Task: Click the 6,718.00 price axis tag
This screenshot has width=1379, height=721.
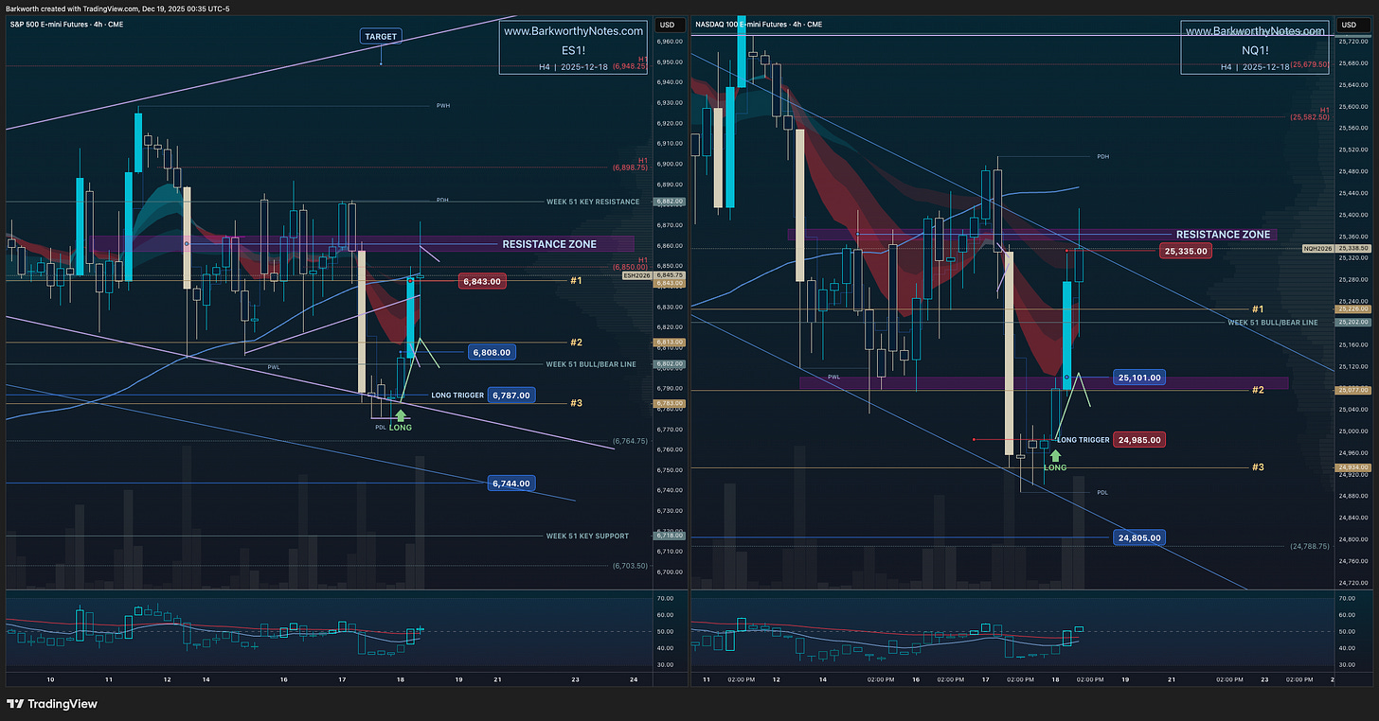Action: pos(668,536)
